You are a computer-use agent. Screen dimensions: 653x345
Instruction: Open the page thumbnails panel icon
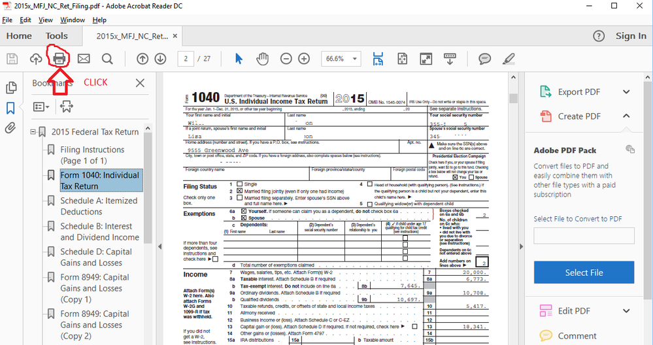click(10, 88)
